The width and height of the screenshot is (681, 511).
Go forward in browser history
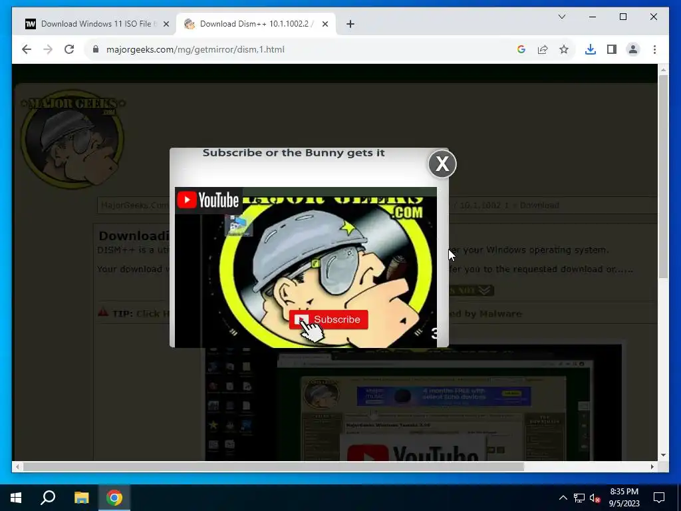coord(48,49)
